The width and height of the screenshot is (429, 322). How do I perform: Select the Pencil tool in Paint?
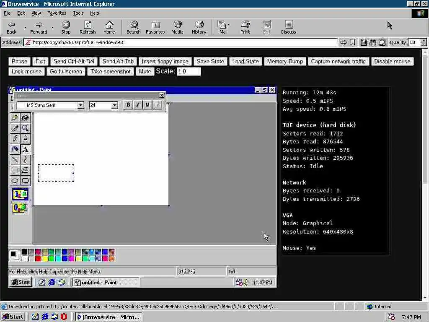tap(15, 139)
